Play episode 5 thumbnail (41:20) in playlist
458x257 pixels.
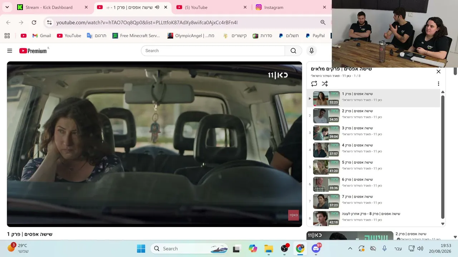(326, 167)
